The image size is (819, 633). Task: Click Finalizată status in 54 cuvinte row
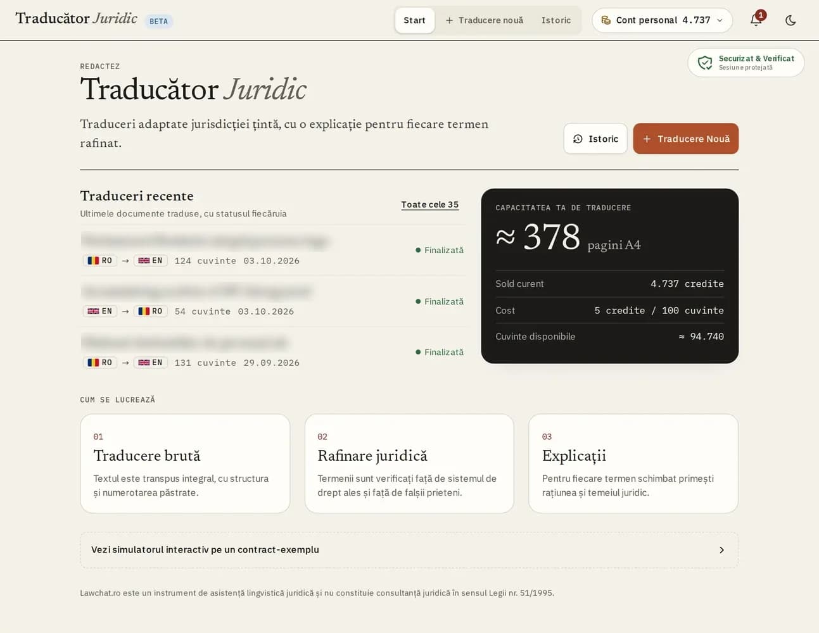(440, 301)
